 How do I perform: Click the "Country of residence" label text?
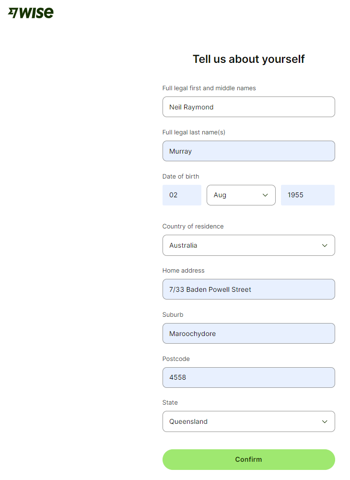coord(193,227)
